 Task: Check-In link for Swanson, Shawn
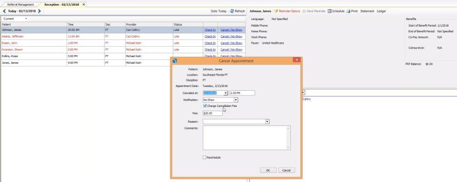210,50
